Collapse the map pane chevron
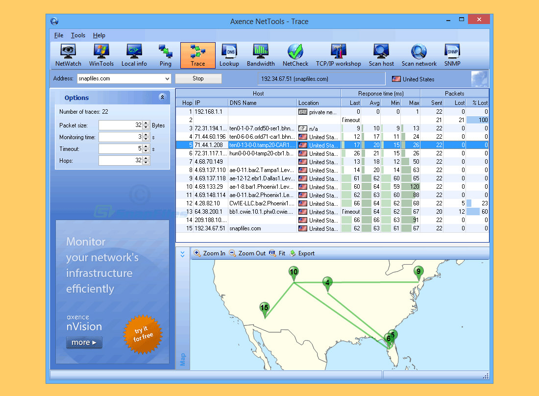The width and height of the screenshot is (539, 396). [182, 254]
